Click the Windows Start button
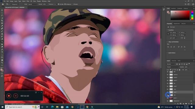Screen dimensions: 195x109 (2, 107)
